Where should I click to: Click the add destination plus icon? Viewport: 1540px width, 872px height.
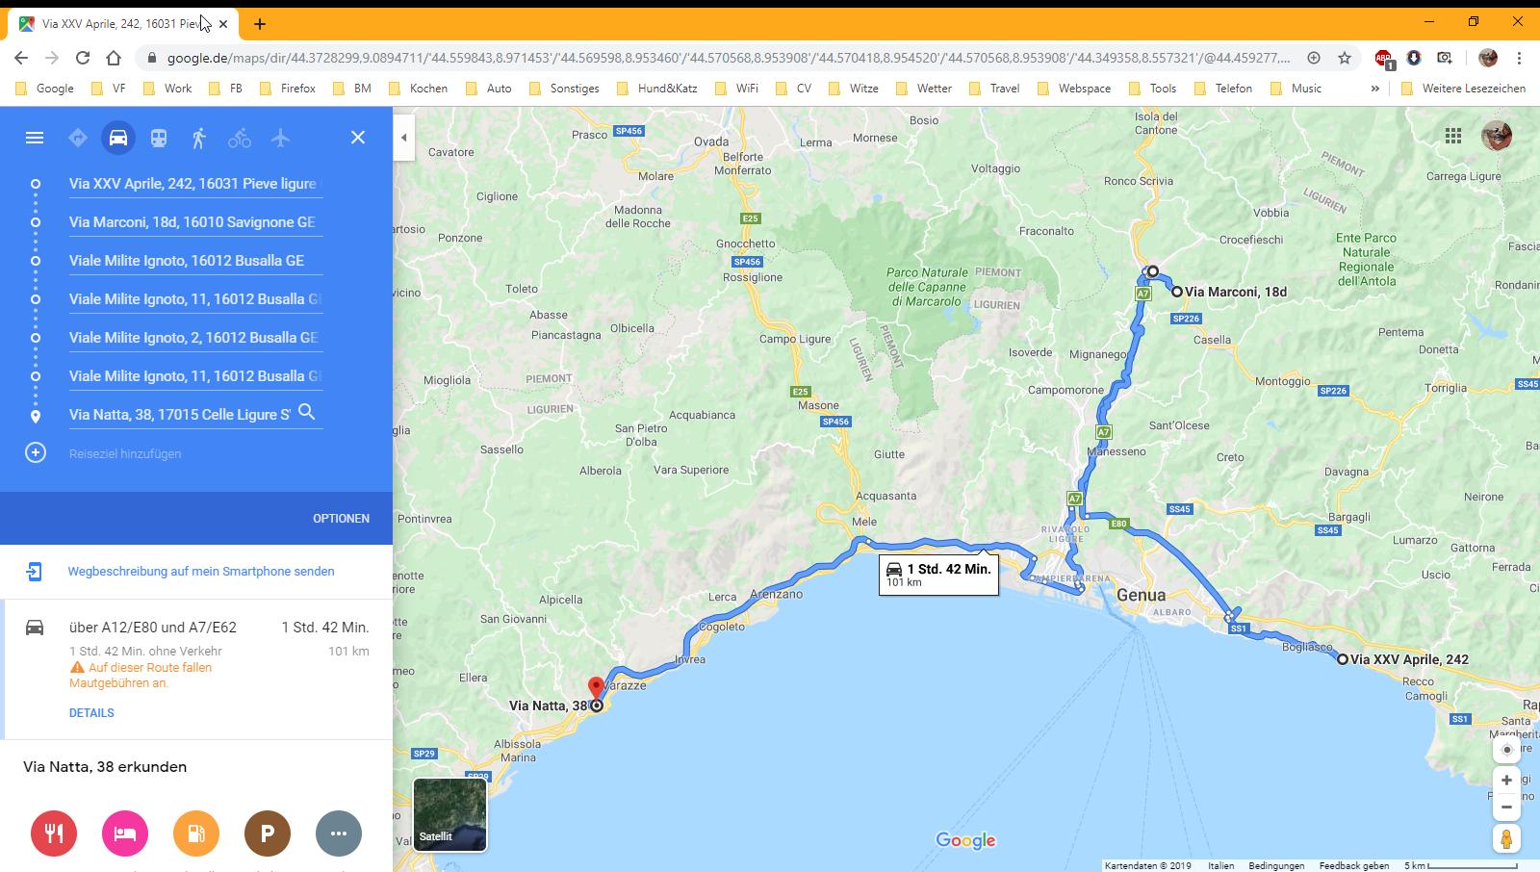36,452
